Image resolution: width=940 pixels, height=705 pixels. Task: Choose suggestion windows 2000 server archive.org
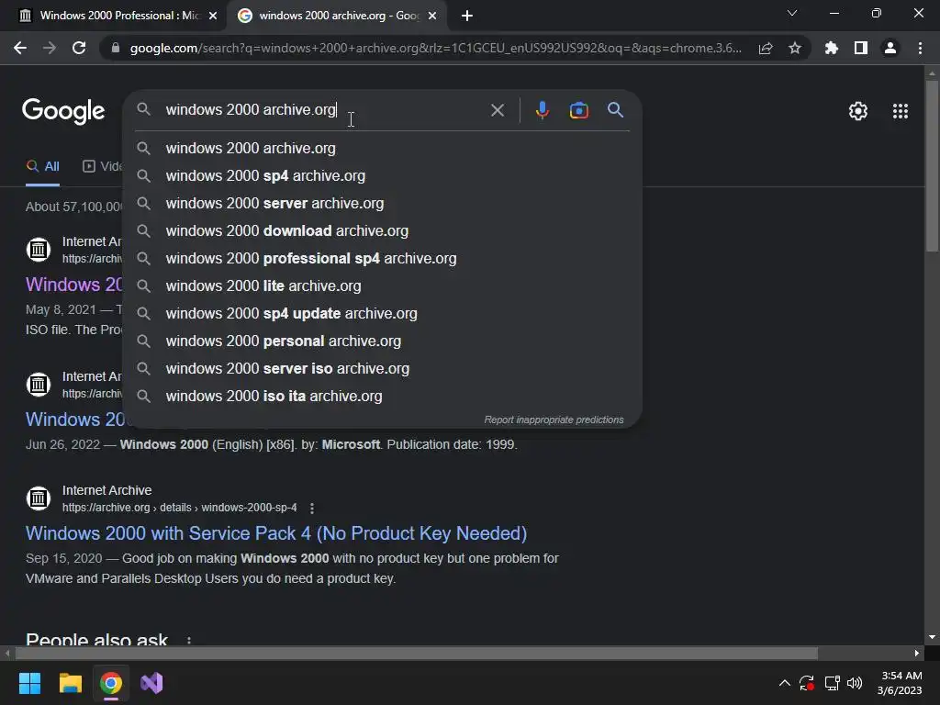click(383, 203)
